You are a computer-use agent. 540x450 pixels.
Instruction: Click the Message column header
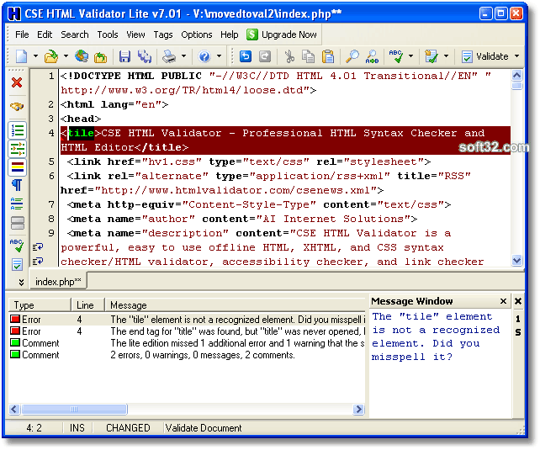pos(235,305)
